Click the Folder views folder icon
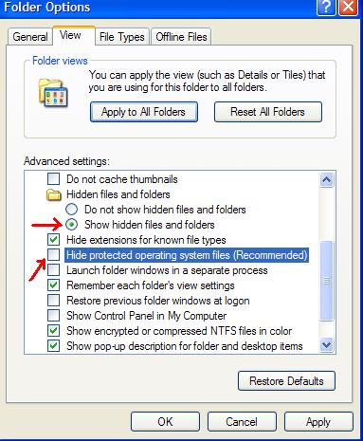 pyautogui.click(x=53, y=93)
